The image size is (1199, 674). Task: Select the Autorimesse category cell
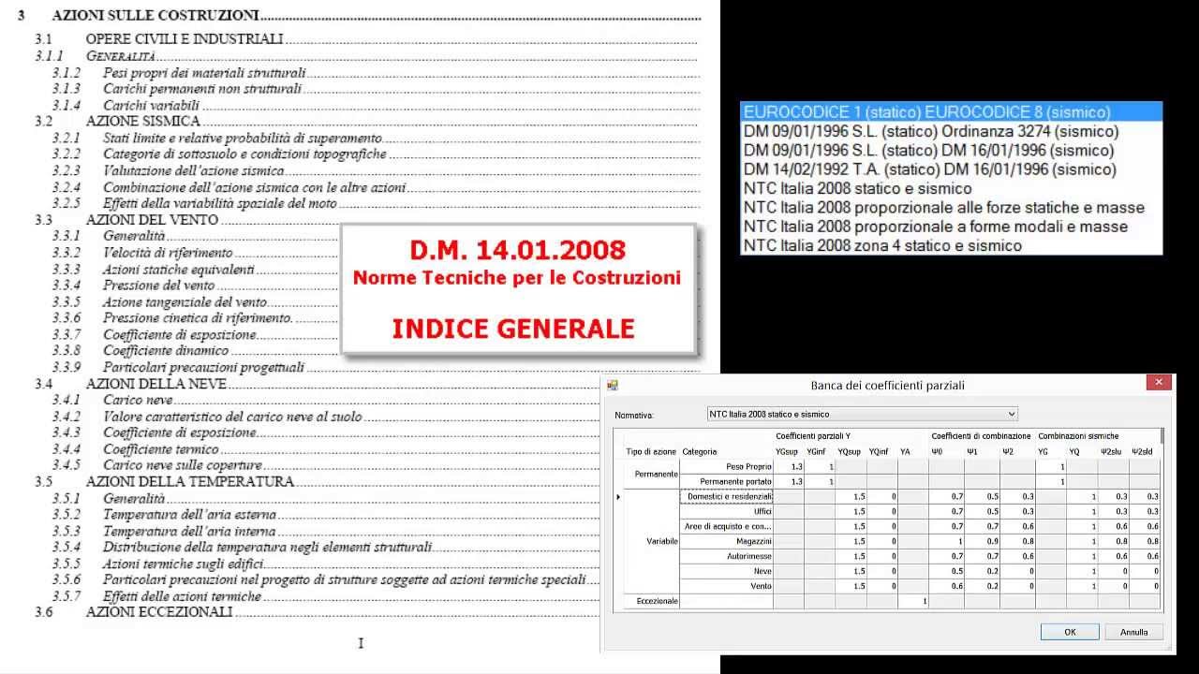727,556
